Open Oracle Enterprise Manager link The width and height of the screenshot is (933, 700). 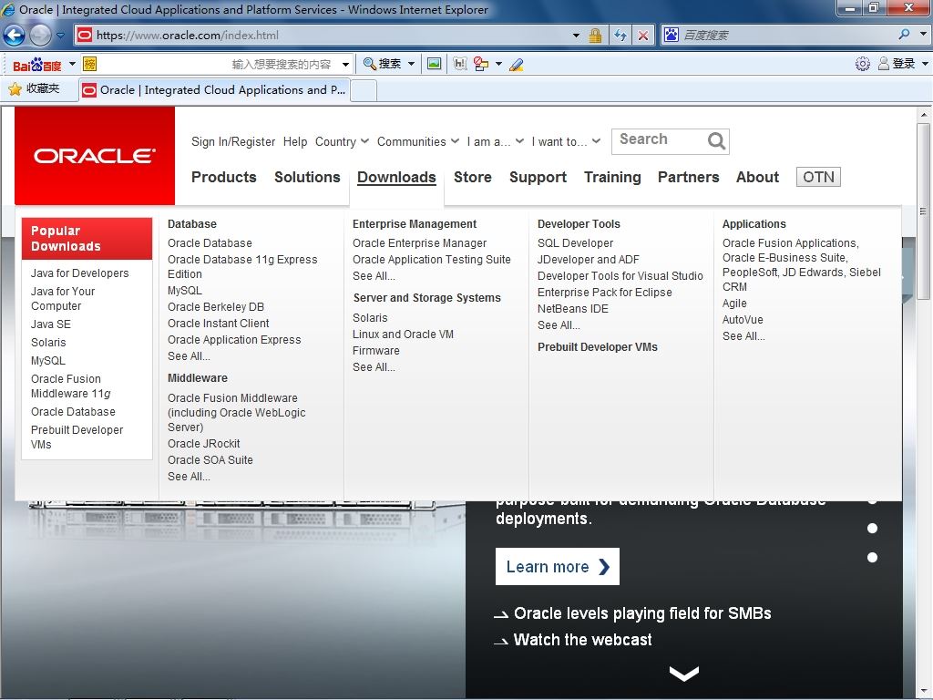point(419,242)
